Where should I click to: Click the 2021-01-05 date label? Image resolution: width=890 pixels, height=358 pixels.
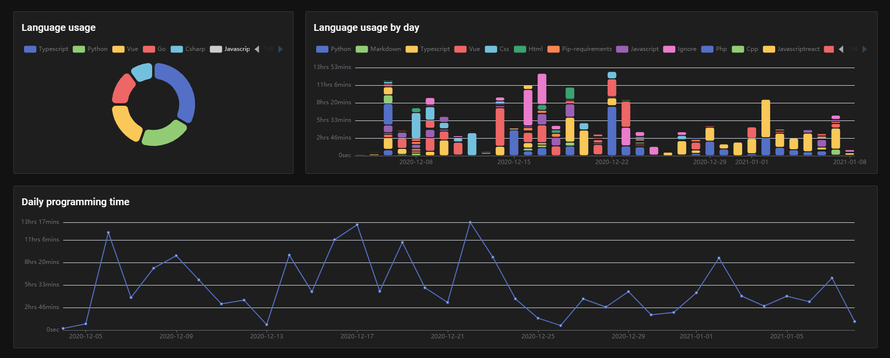pos(787,336)
